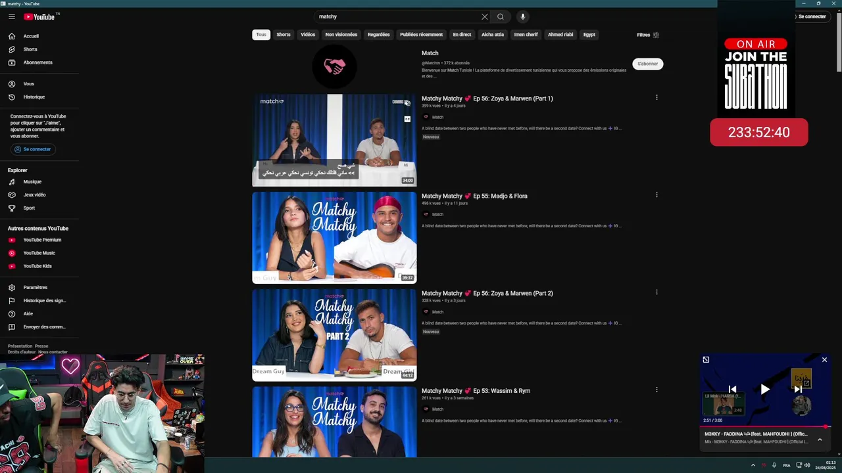Image resolution: width=842 pixels, height=473 pixels.
Task: Select the En direct chip
Action: (462, 35)
